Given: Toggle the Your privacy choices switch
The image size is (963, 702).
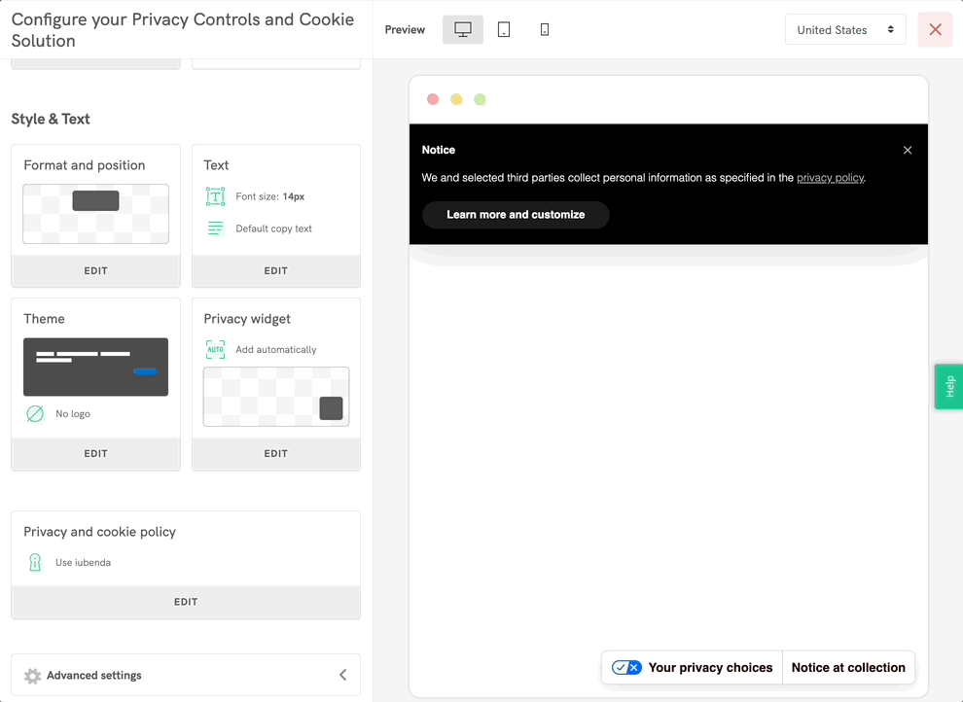Looking at the screenshot, I should pyautogui.click(x=626, y=668).
